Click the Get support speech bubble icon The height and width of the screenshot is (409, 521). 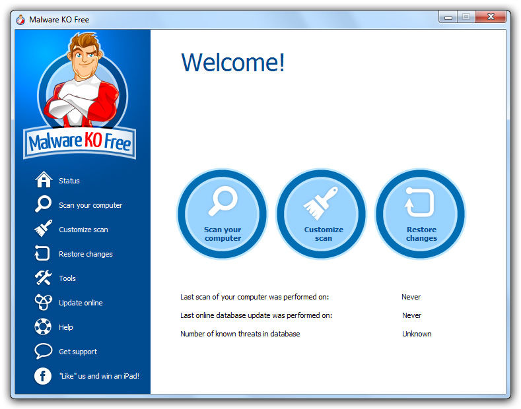(x=43, y=351)
